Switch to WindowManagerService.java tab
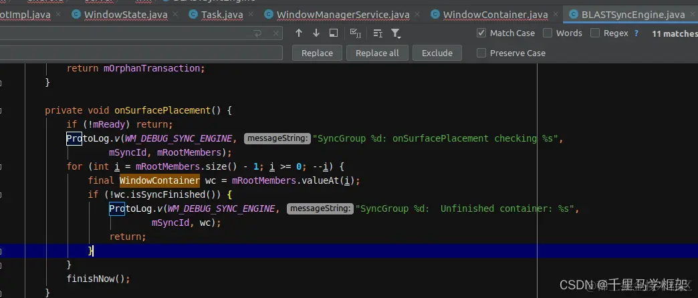 point(343,15)
